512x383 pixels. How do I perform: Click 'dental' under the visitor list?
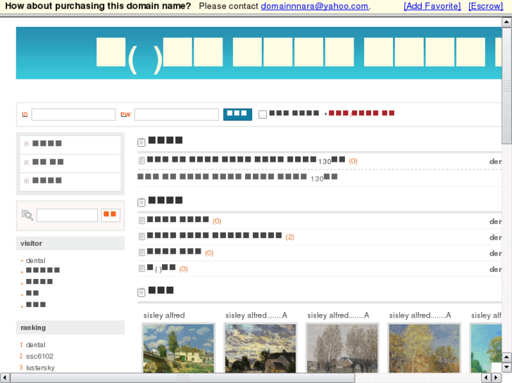(x=36, y=261)
